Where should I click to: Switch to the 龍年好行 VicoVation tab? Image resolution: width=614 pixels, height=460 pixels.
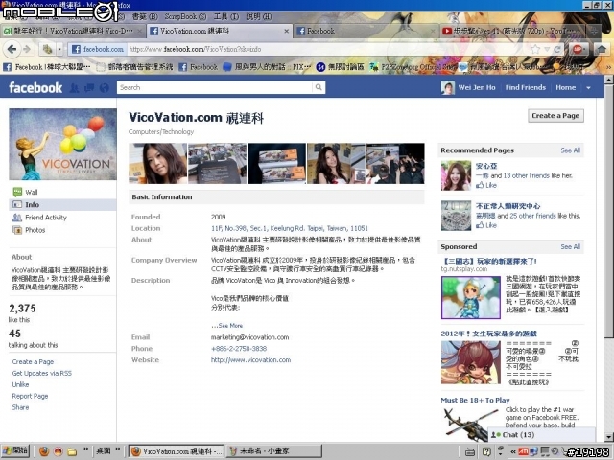(73, 31)
